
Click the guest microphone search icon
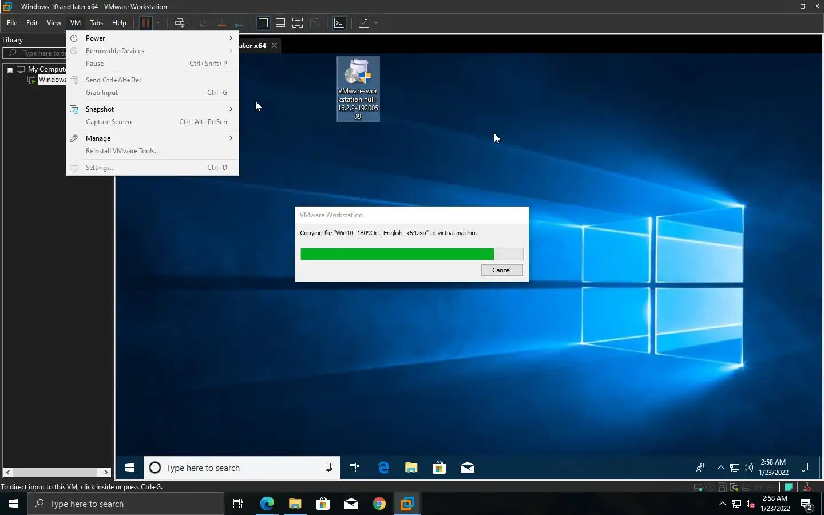[x=328, y=468]
